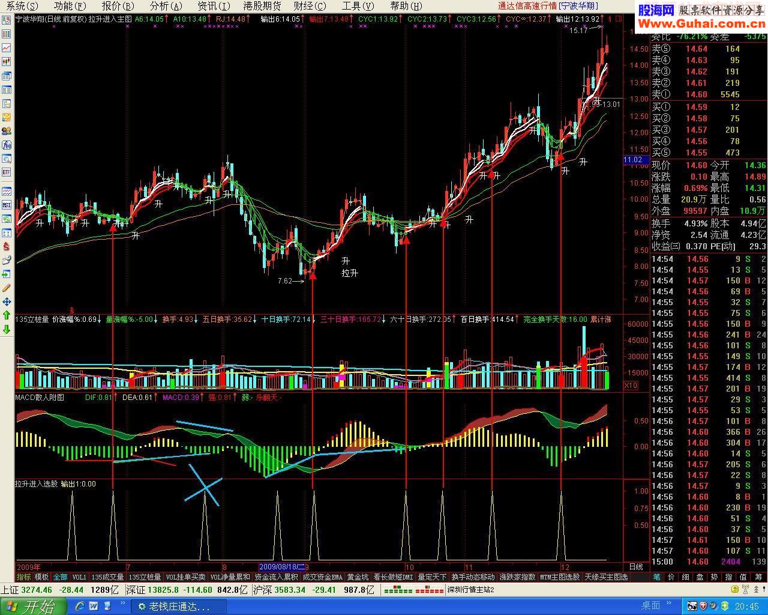
Task: Select the 全部 indicator tab
Action: point(60,577)
